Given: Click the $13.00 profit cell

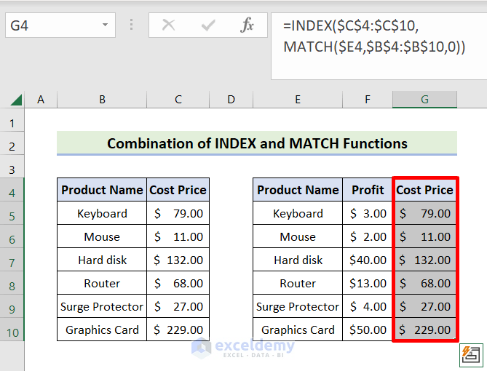Looking at the screenshot, I should tap(368, 283).
